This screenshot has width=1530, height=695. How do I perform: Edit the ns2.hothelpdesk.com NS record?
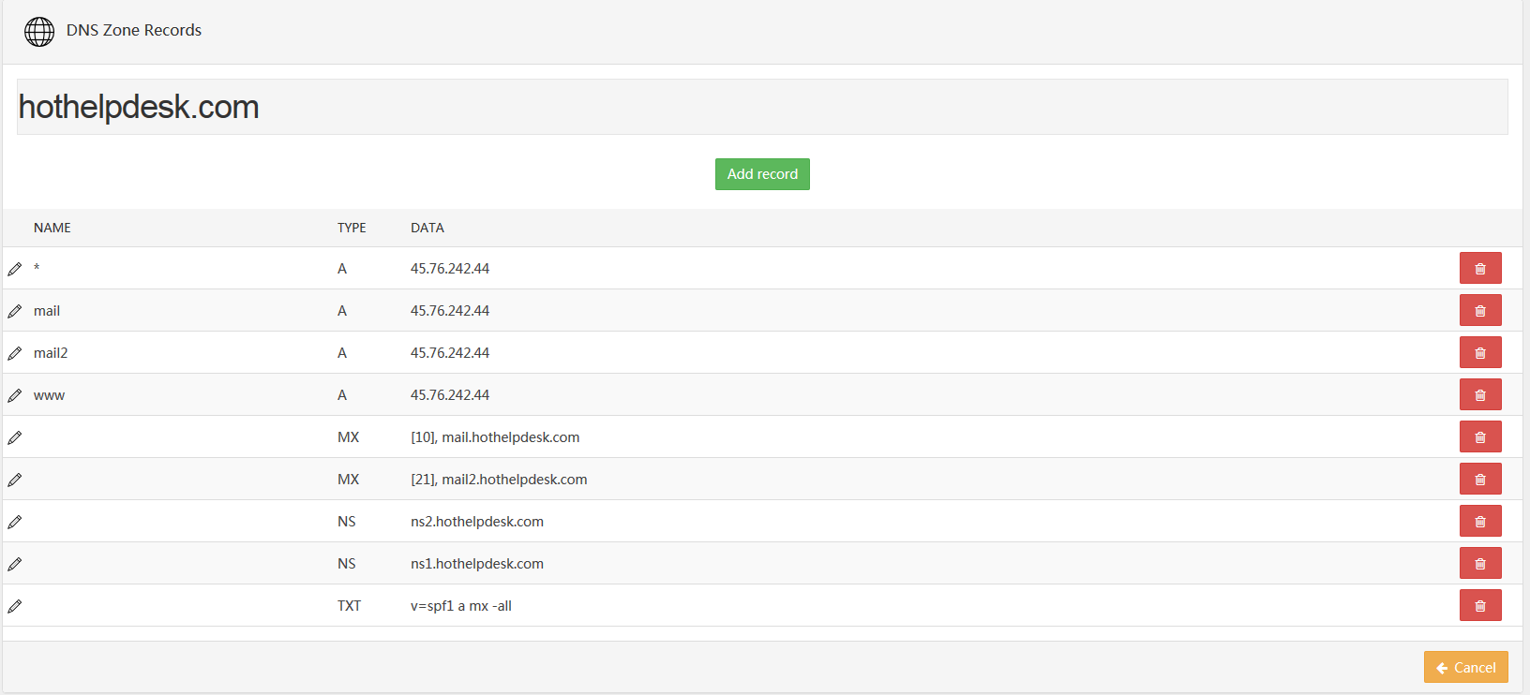pyautogui.click(x=15, y=522)
